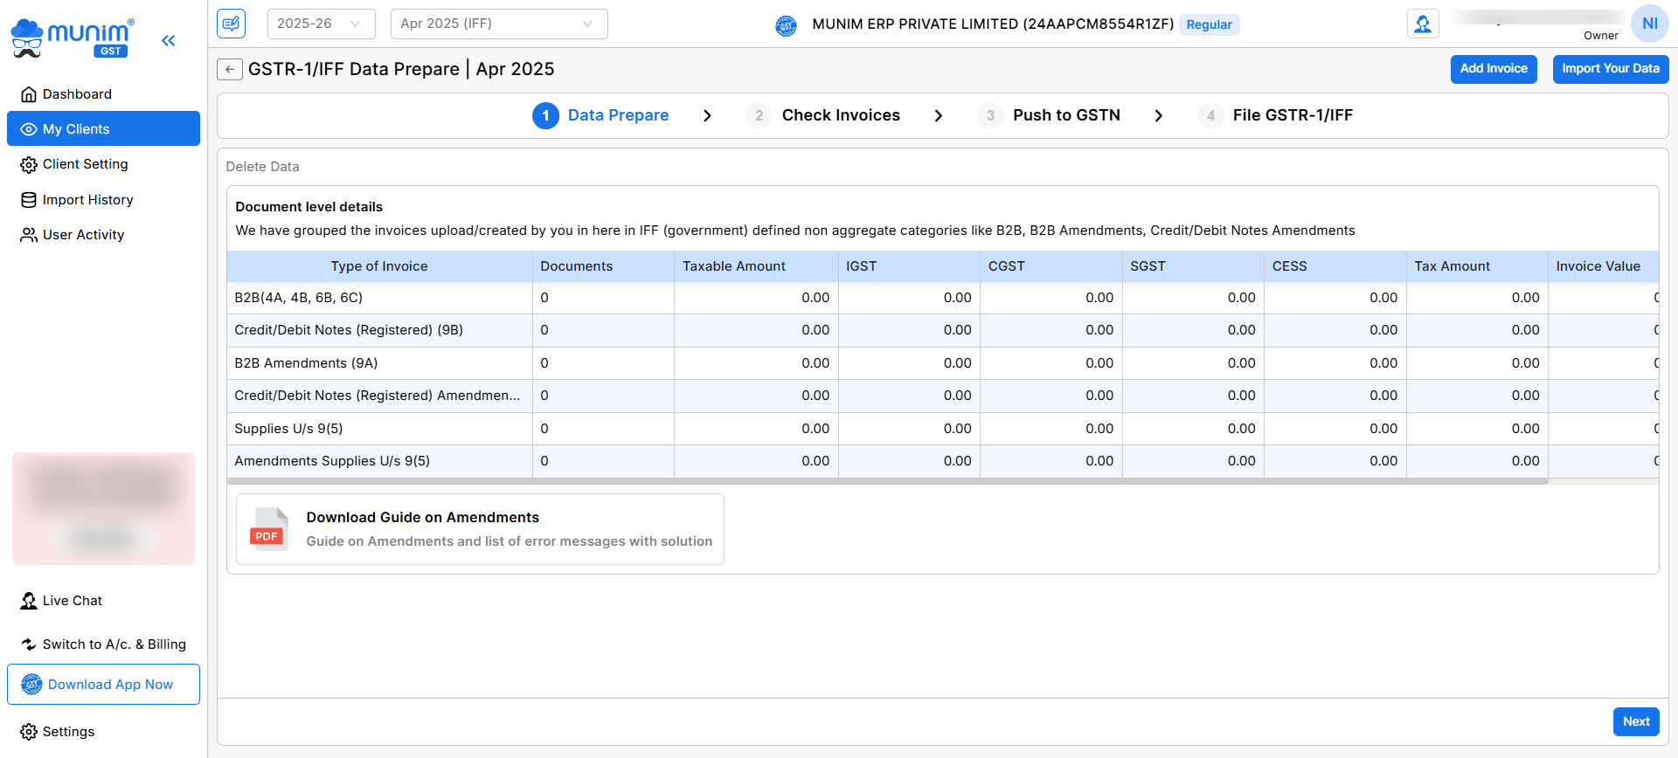
Task: Click the Delete Data link
Action: click(262, 167)
